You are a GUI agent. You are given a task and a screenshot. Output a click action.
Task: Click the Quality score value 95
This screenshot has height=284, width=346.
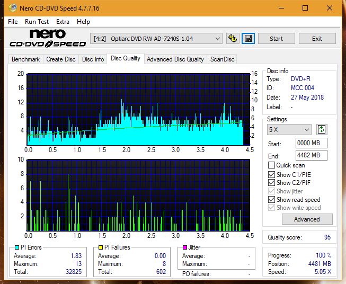click(327, 237)
